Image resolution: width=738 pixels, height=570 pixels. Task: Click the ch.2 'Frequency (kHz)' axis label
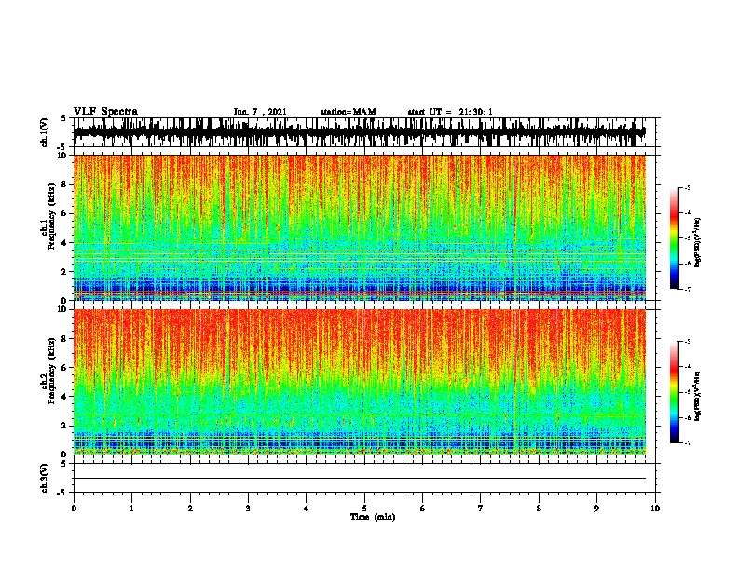[51, 371]
